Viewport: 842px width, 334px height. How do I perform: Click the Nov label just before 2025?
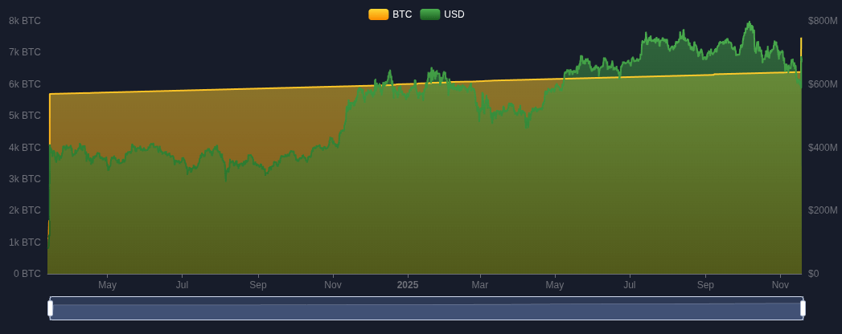coord(333,285)
